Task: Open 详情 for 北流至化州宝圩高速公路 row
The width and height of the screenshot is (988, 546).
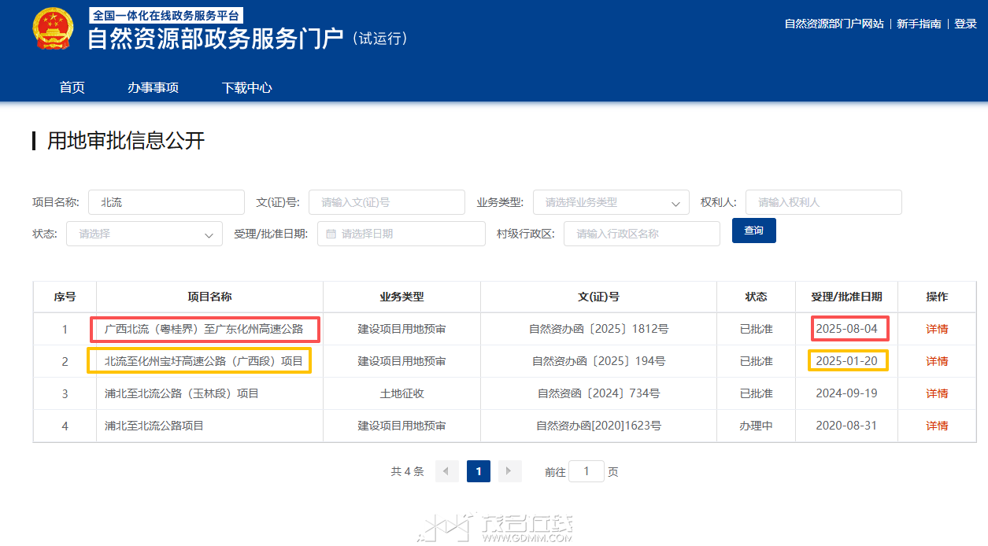Action: coord(937,361)
